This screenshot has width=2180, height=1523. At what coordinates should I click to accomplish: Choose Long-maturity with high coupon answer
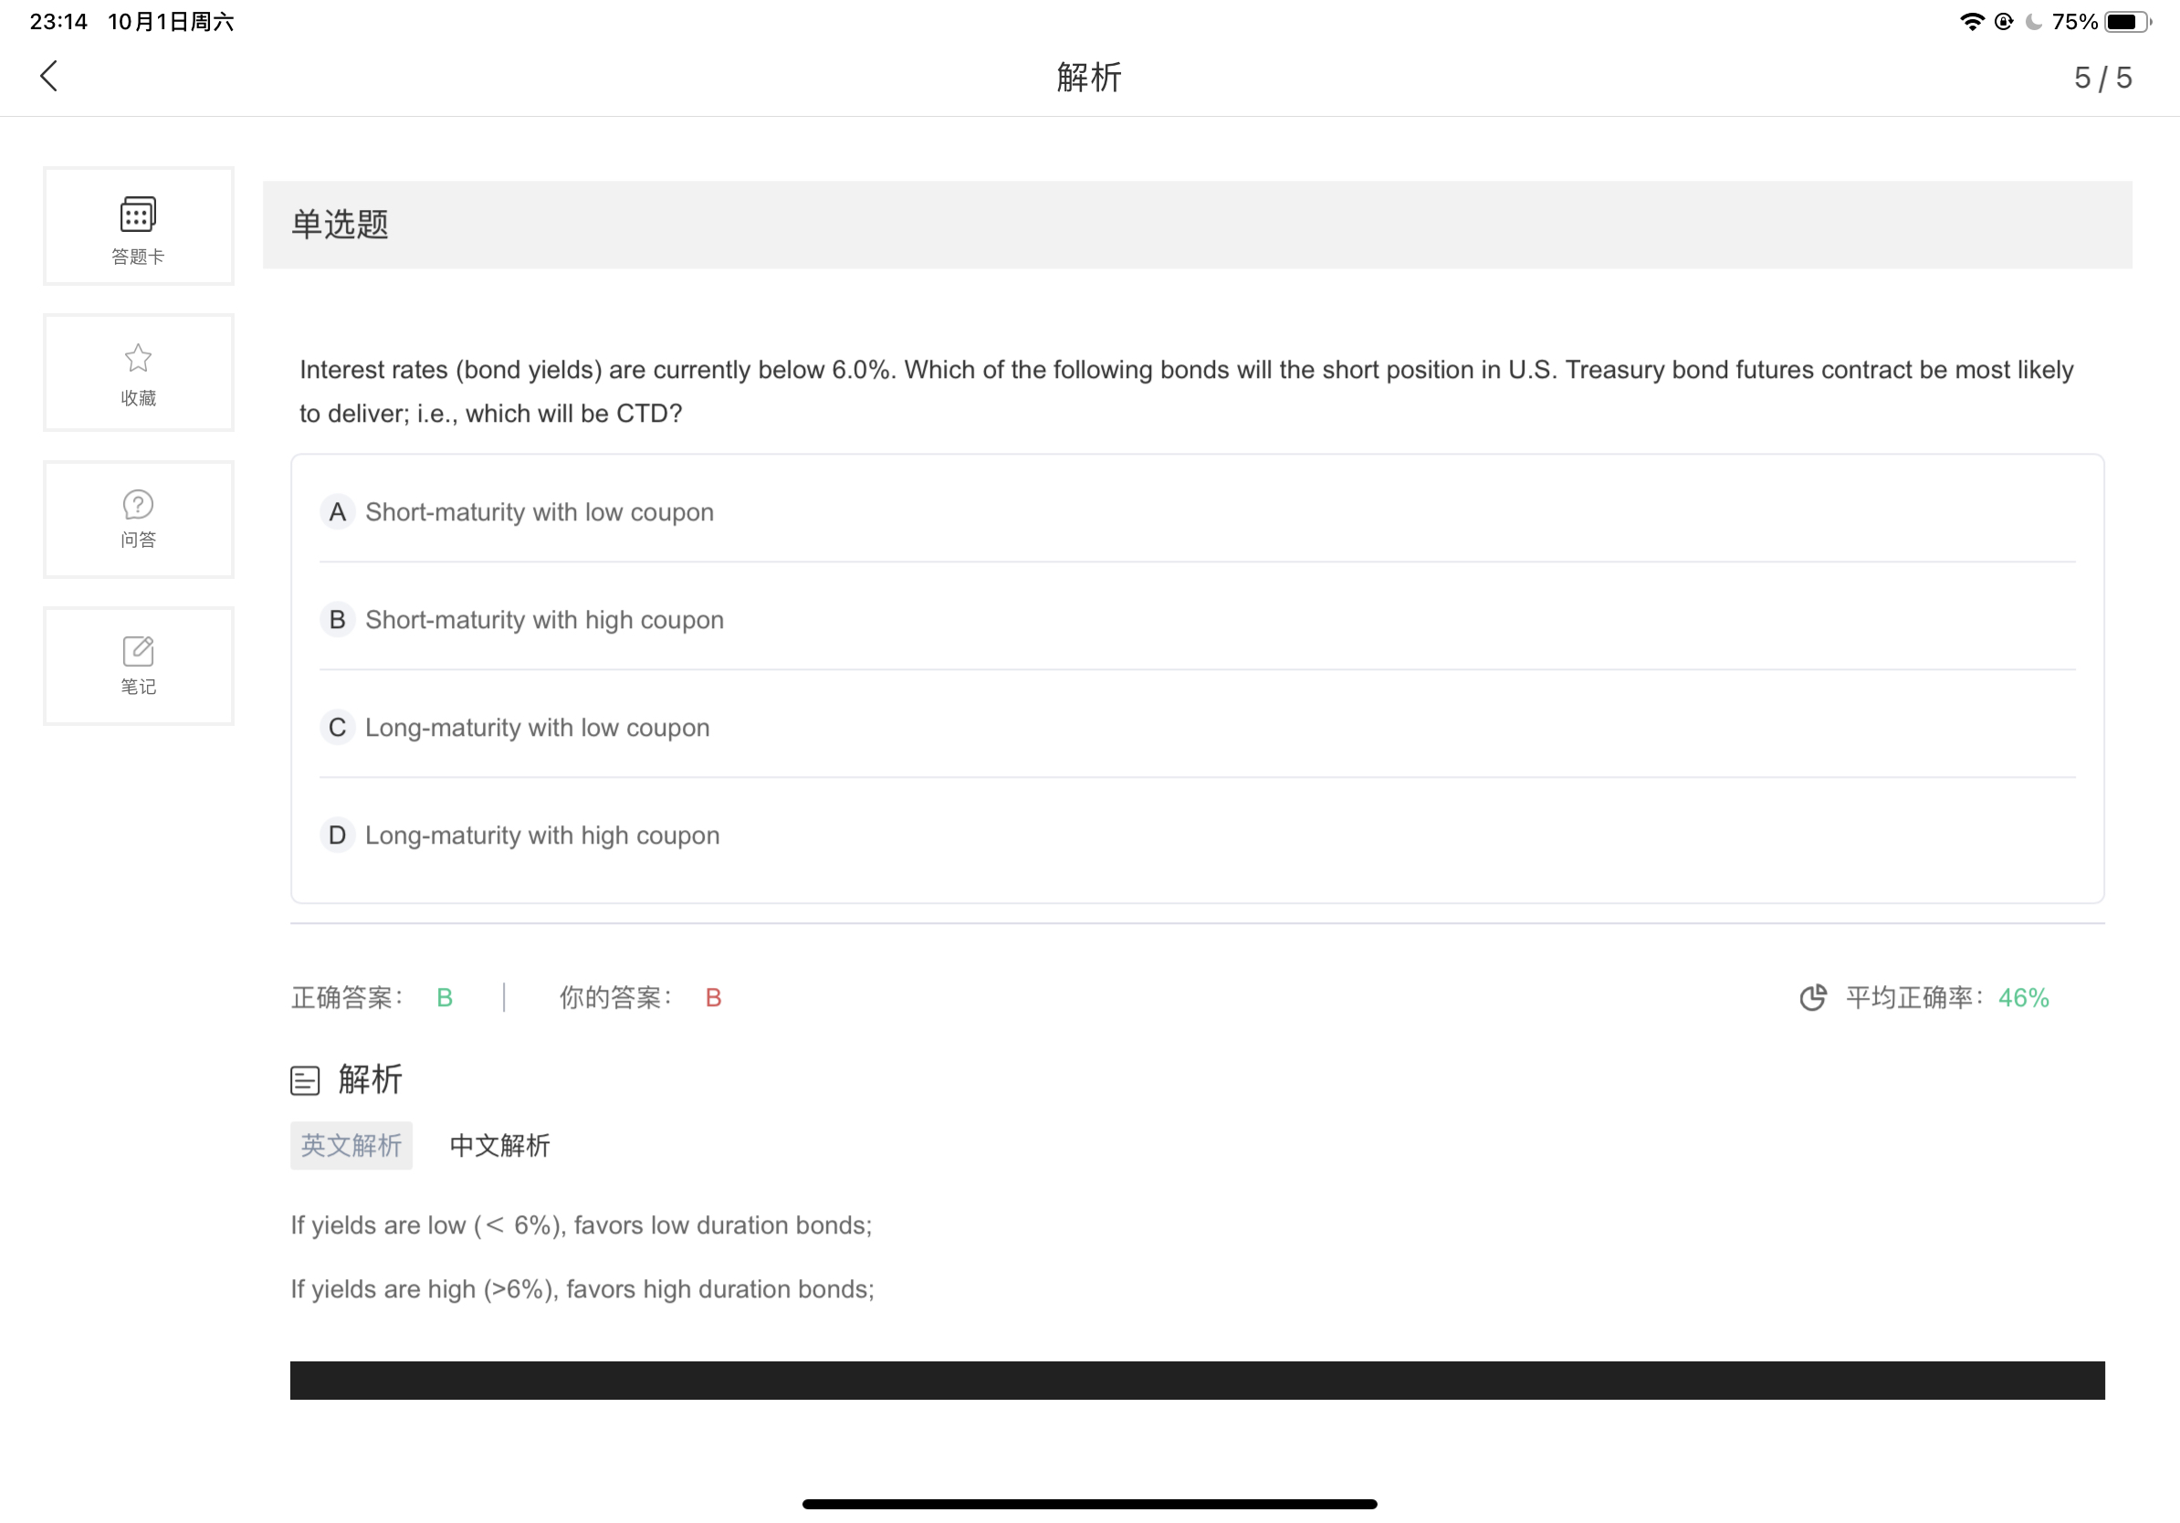542,835
